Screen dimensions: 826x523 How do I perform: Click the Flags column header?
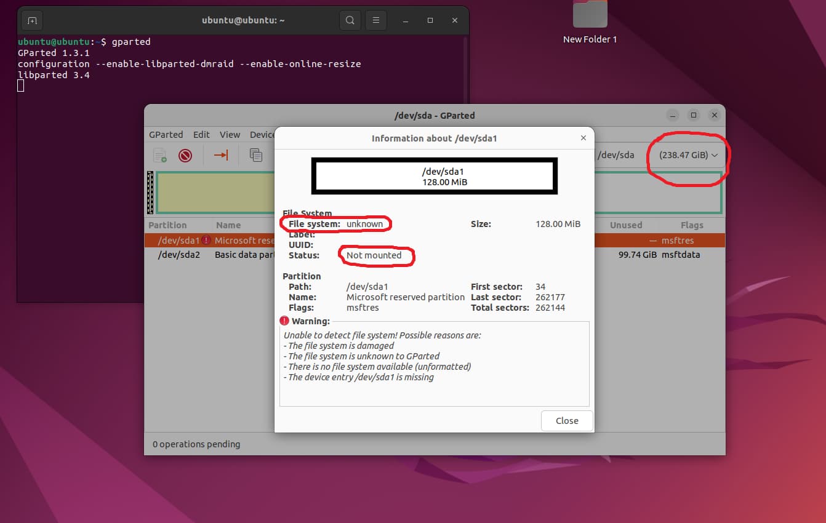click(x=691, y=225)
